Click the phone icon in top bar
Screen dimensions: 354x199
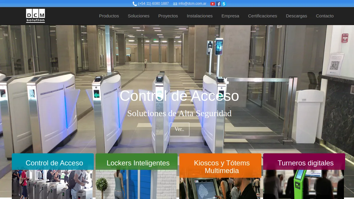135,4
